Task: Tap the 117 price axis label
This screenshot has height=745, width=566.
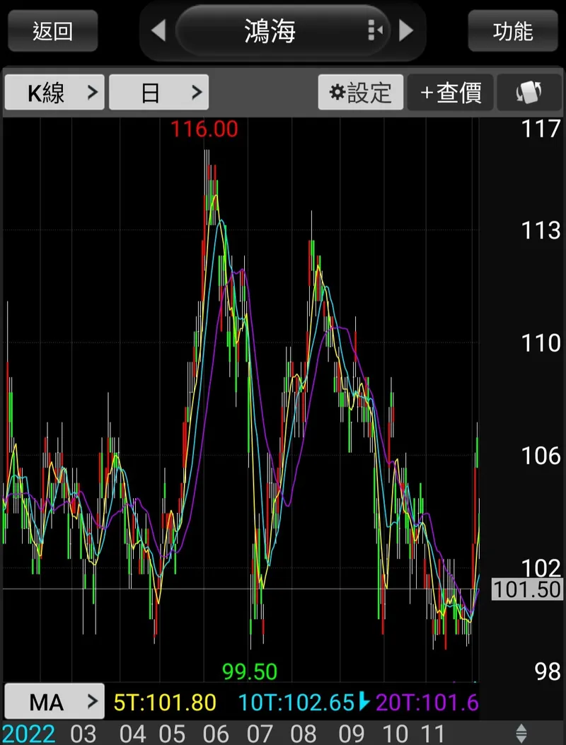Action: click(x=541, y=129)
